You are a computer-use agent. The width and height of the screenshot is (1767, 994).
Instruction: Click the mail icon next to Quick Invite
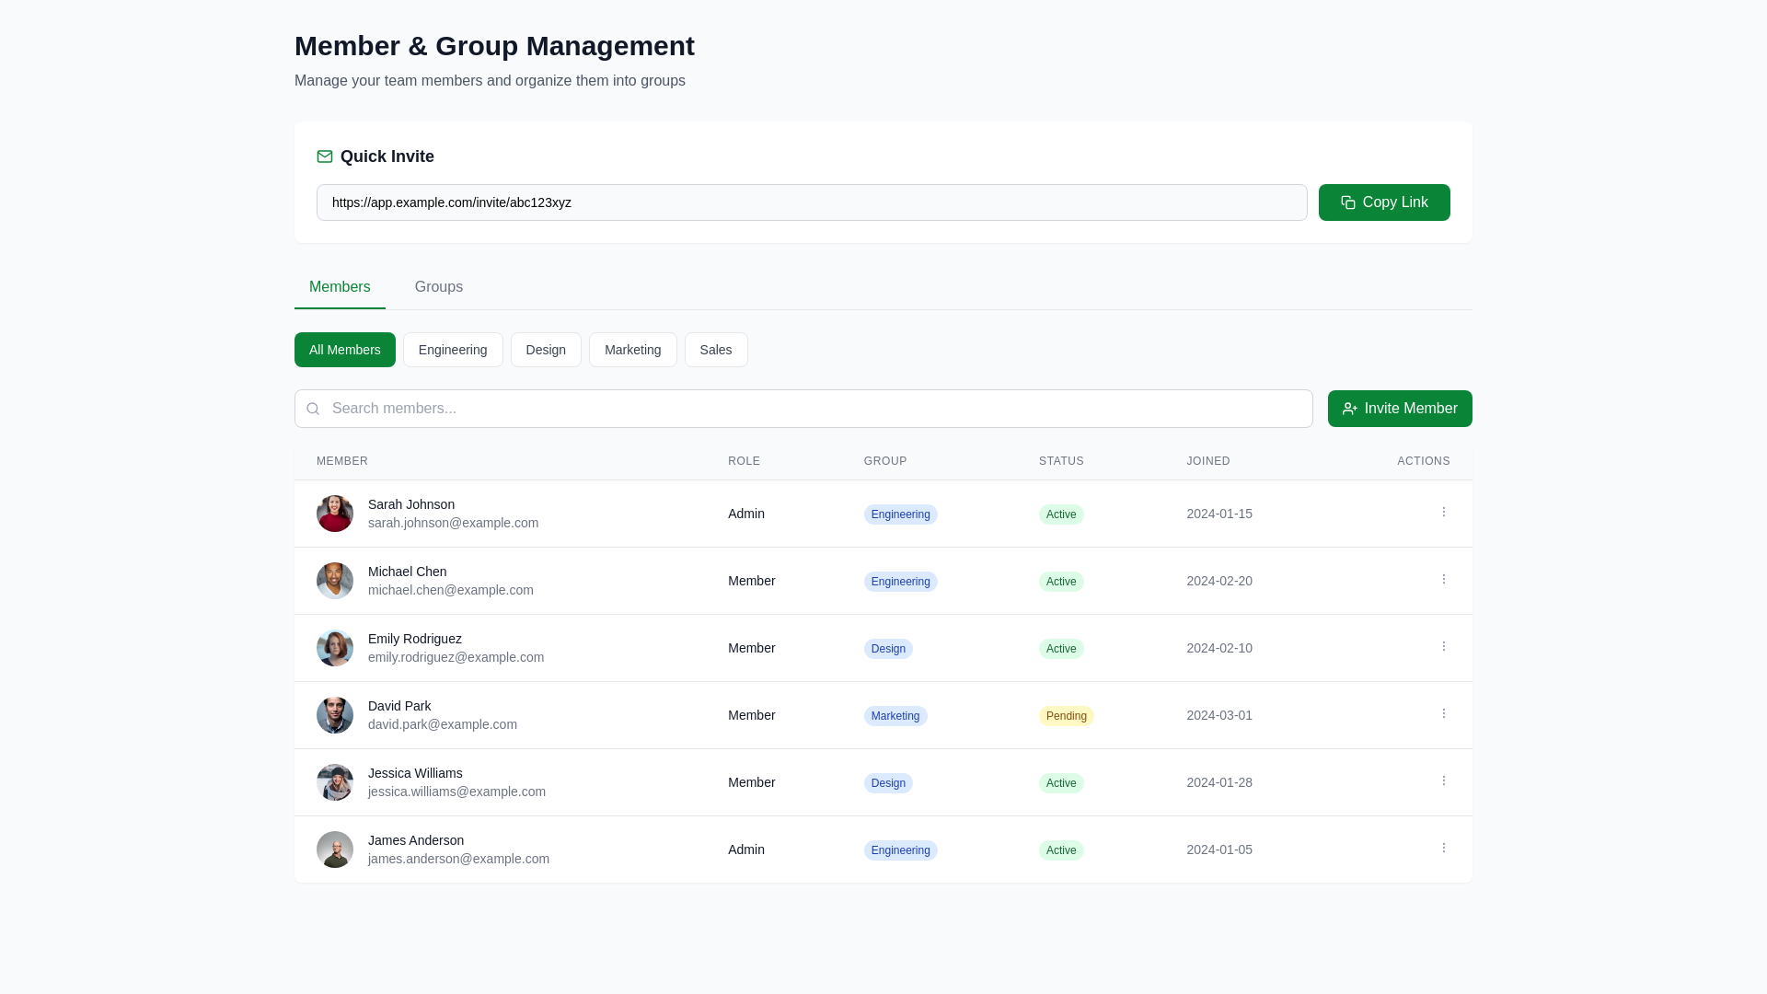(325, 156)
